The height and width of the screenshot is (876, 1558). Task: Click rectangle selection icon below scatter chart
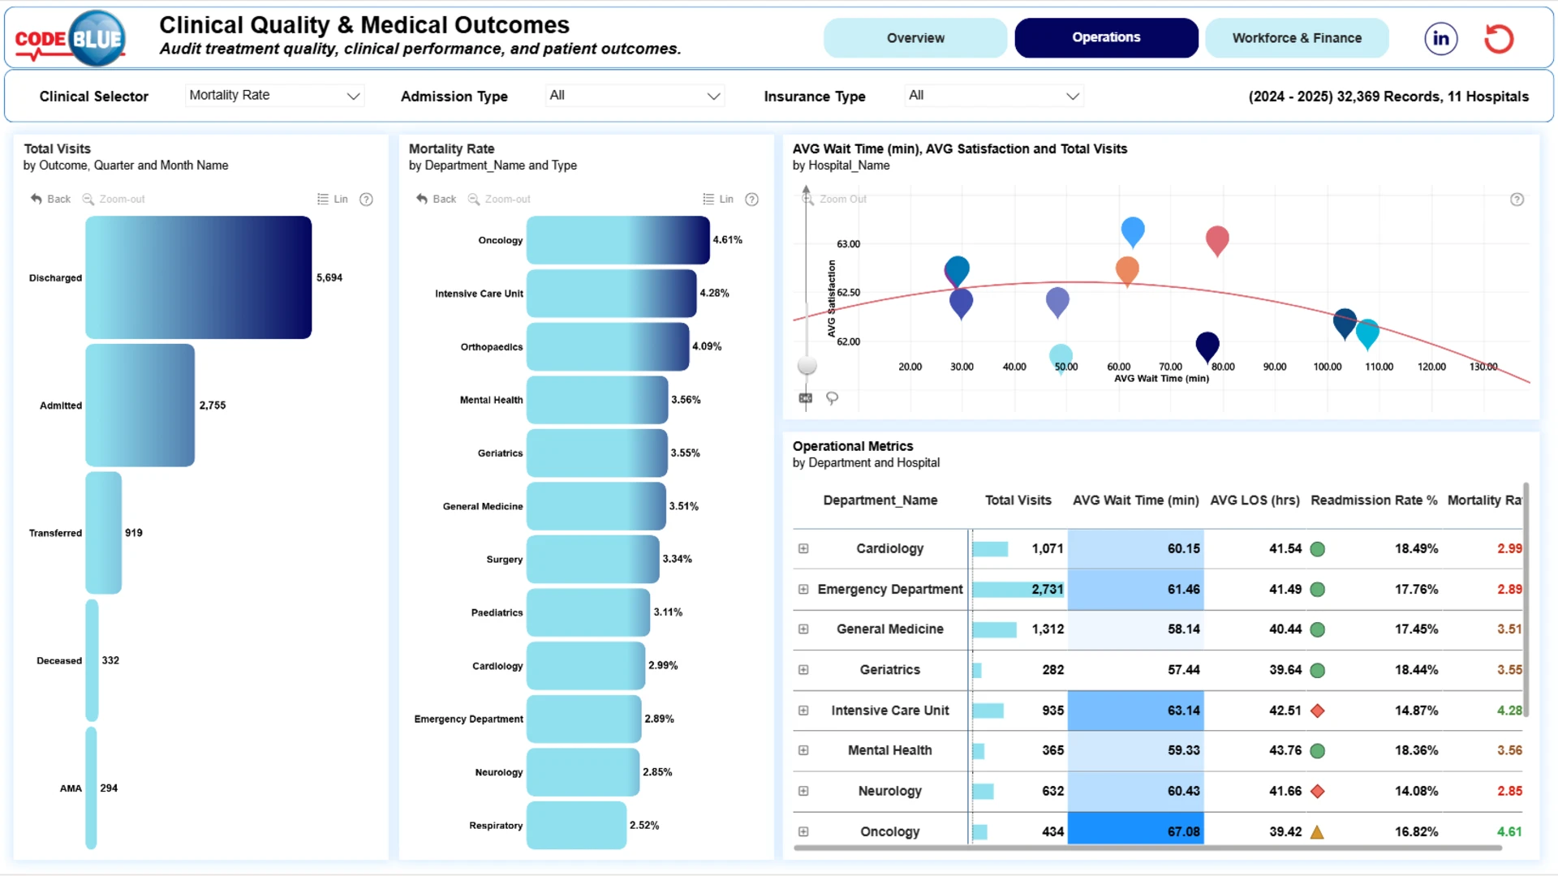(805, 397)
